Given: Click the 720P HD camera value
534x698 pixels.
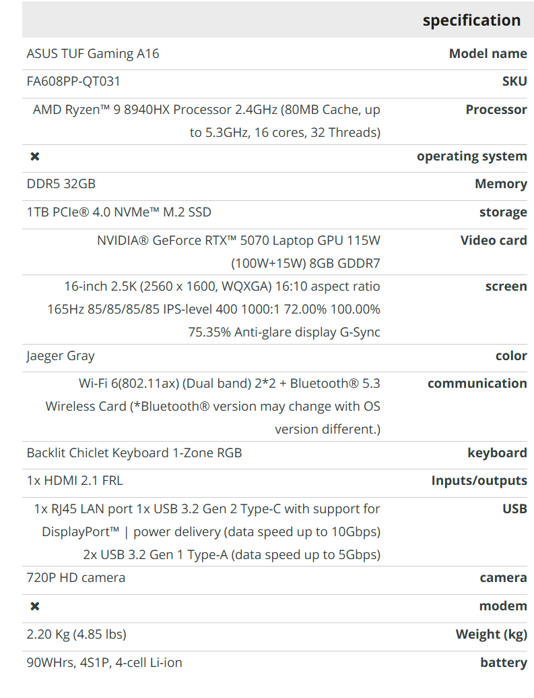Looking at the screenshot, I should click(76, 578).
